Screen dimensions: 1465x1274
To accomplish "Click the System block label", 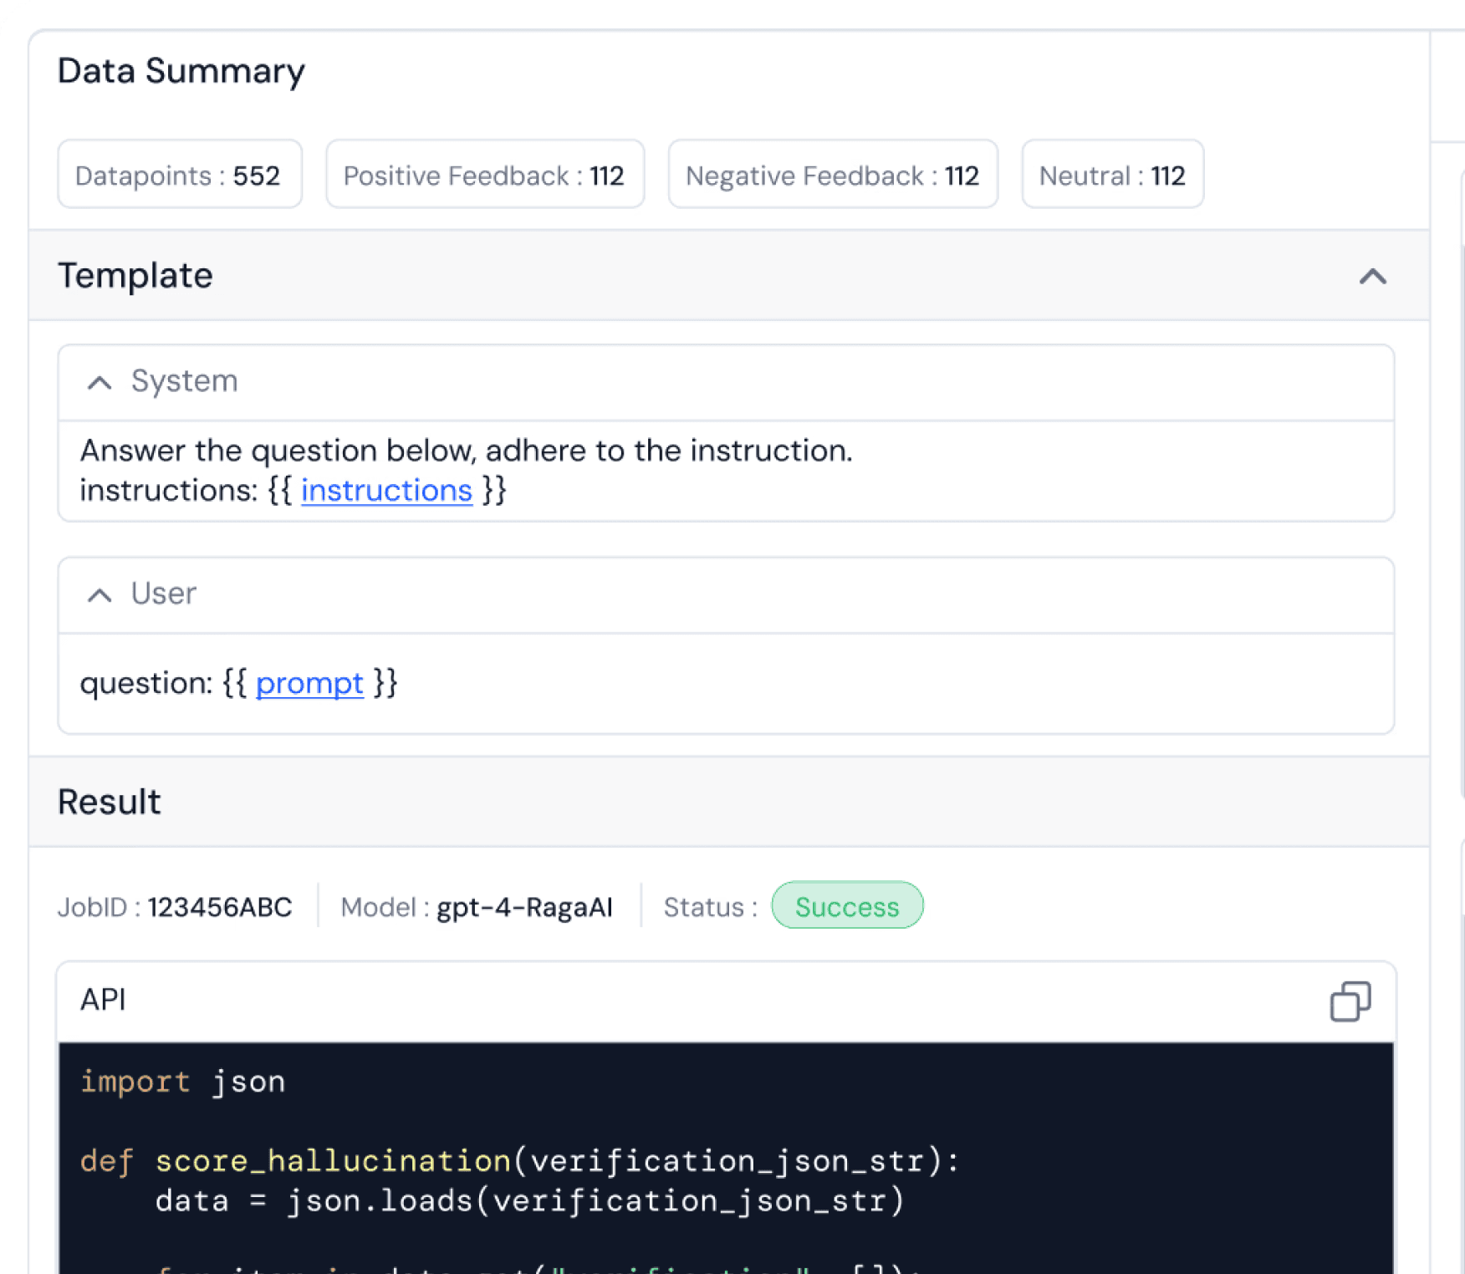I will [185, 381].
